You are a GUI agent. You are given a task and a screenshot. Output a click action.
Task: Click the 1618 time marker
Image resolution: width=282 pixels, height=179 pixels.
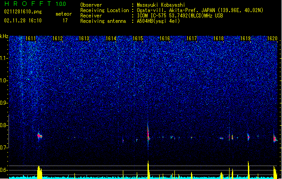(x=218, y=38)
